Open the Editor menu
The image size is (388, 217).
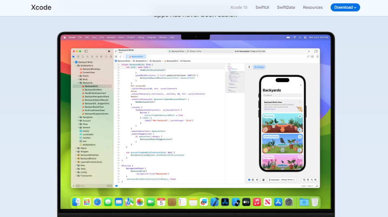121,37
